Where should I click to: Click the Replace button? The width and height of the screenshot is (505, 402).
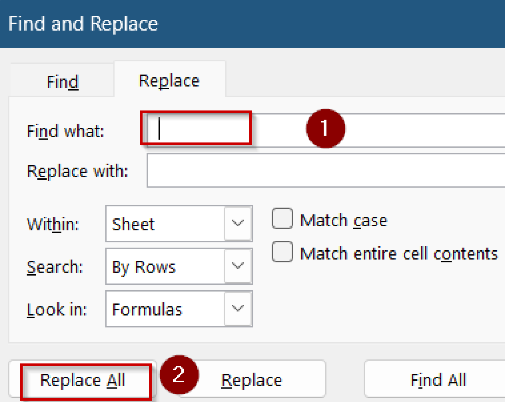pyautogui.click(x=251, y=380)
